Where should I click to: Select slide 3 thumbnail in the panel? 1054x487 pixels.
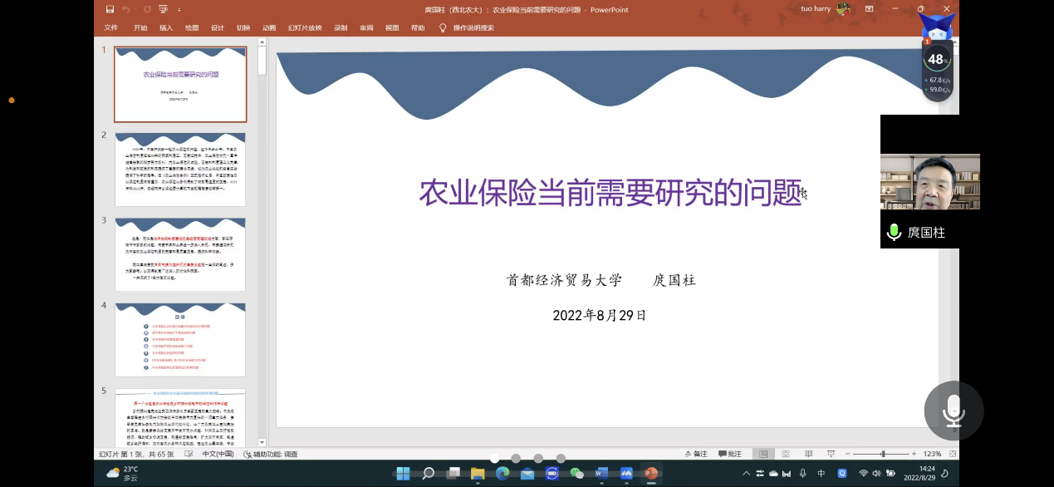[180, 253]
